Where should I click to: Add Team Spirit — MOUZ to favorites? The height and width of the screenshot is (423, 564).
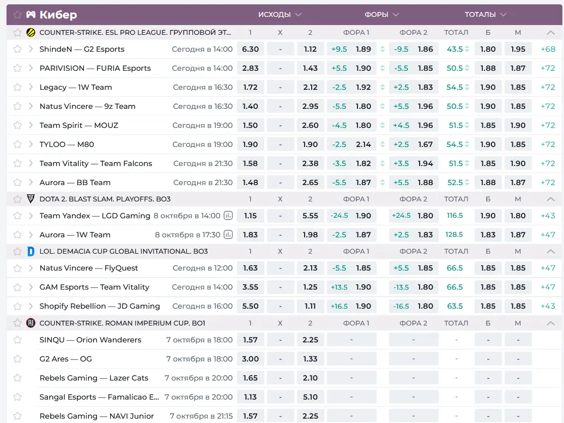pyautogui.click(x=17, y=125)
